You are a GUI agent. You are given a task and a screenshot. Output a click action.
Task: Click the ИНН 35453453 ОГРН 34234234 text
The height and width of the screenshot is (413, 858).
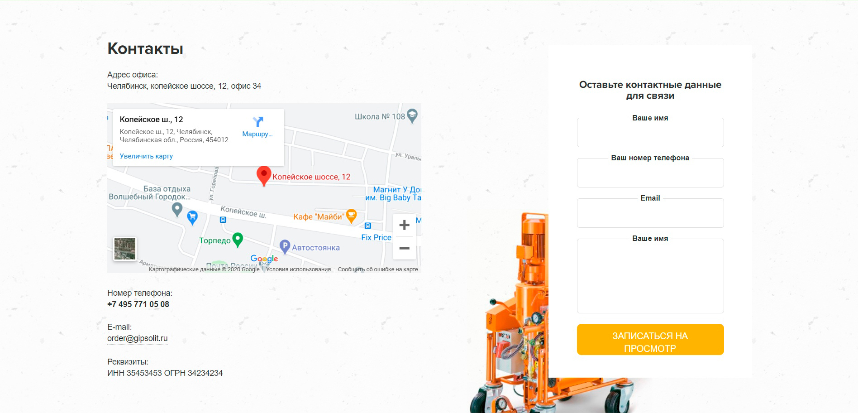pos(165,373)
